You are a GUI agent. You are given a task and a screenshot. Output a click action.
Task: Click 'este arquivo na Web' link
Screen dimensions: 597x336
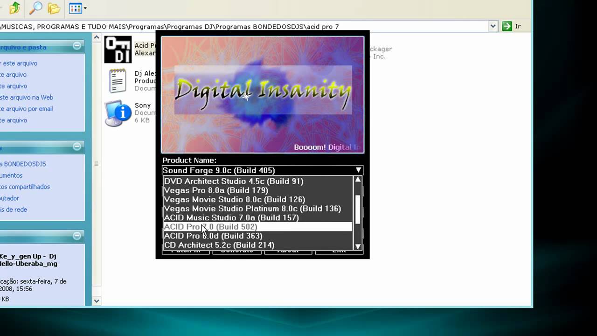(x=27, y=97)
